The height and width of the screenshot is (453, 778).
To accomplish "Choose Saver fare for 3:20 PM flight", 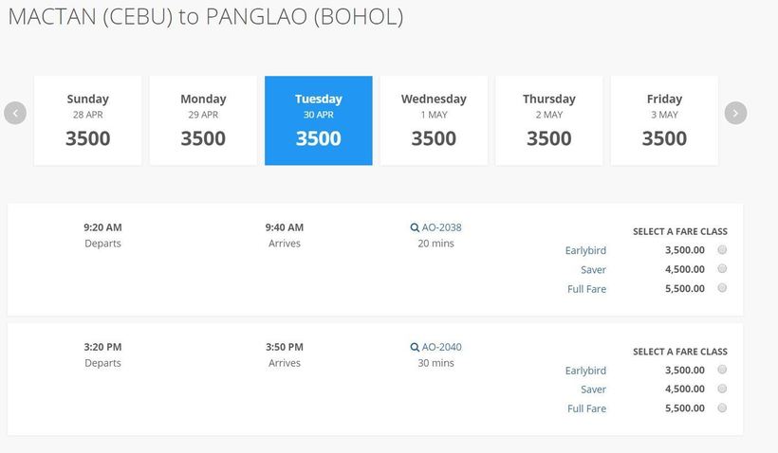I will [722, 389].
